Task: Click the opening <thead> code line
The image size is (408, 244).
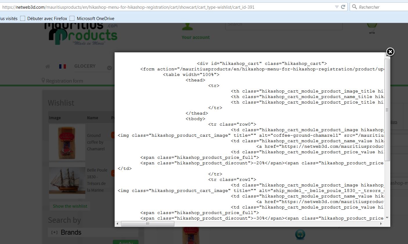Action: [195, 80]
